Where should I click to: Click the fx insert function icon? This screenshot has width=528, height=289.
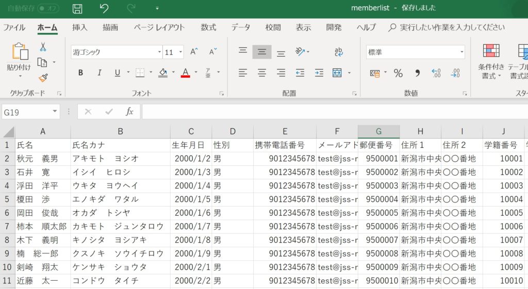129,112
